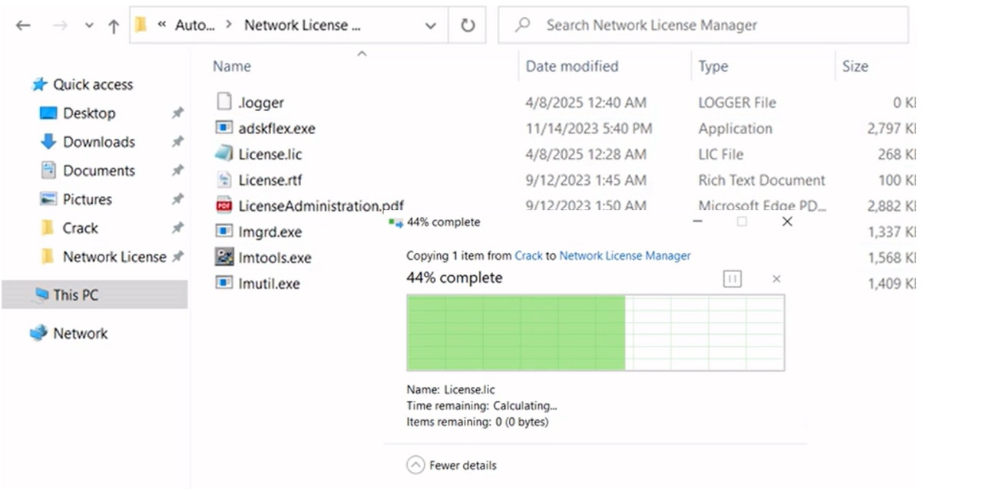
Task: Click the Up one level arrow
Action: 114,26
